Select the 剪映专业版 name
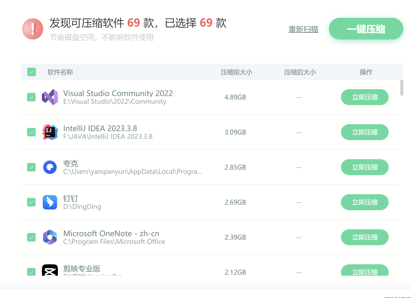Image resolution: width=411 pixels, height=298 pixels. (82, 269)
